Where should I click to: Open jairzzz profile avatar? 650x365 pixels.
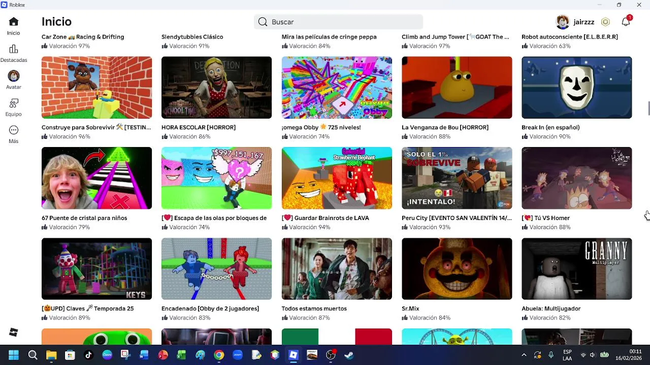click(x=563, y=22)
